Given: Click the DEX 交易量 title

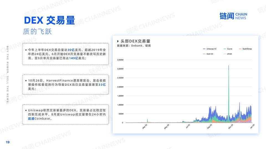Looking at the screenshot, I should pos(50,20).
